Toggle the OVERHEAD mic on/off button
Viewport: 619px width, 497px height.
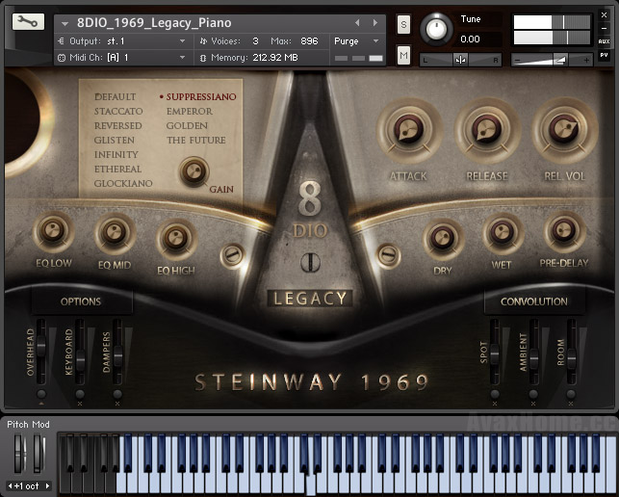tap(41, 394)
